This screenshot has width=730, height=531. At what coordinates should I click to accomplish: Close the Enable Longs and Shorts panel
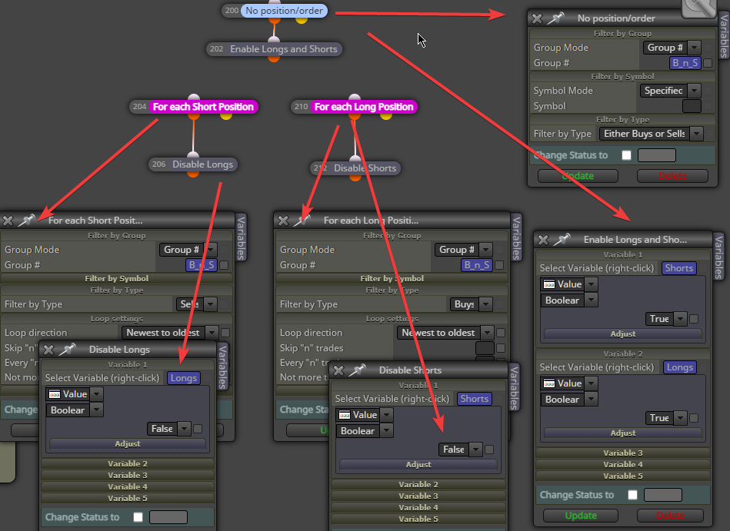543,240
